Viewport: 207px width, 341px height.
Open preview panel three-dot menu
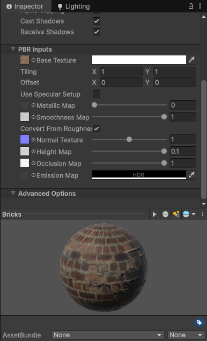click(203, 215)
